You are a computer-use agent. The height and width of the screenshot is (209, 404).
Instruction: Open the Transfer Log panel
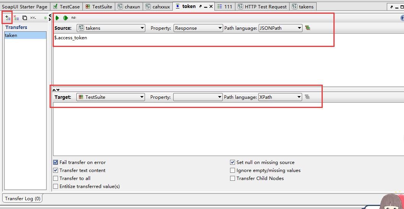tap(23, 199)
